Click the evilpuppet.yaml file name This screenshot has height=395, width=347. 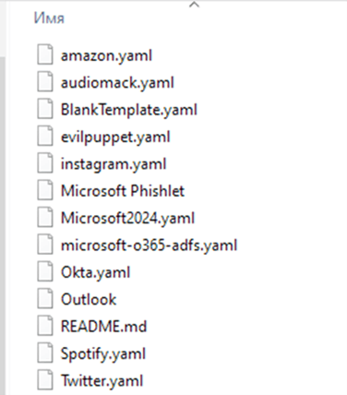pos(115,138)
